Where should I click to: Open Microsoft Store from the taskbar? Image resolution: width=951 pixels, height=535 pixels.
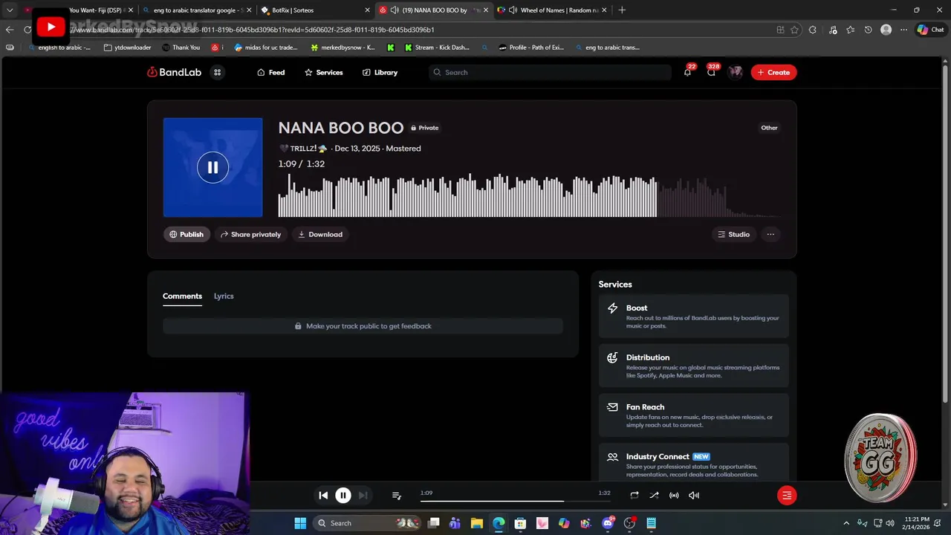[520, 523]
